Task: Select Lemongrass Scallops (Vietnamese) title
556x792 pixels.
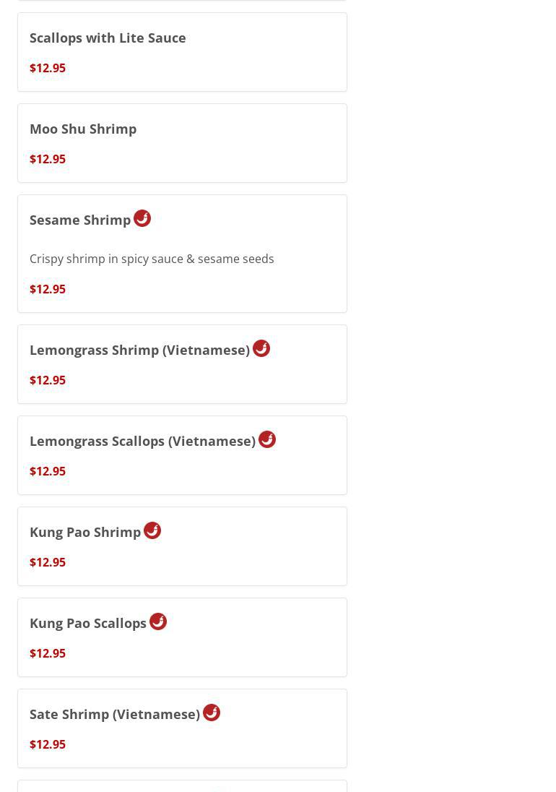Action: click(142, 441)
